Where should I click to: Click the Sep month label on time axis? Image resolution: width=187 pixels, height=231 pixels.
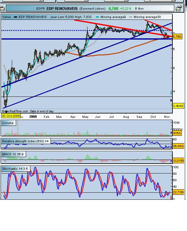tap(139, 117)
